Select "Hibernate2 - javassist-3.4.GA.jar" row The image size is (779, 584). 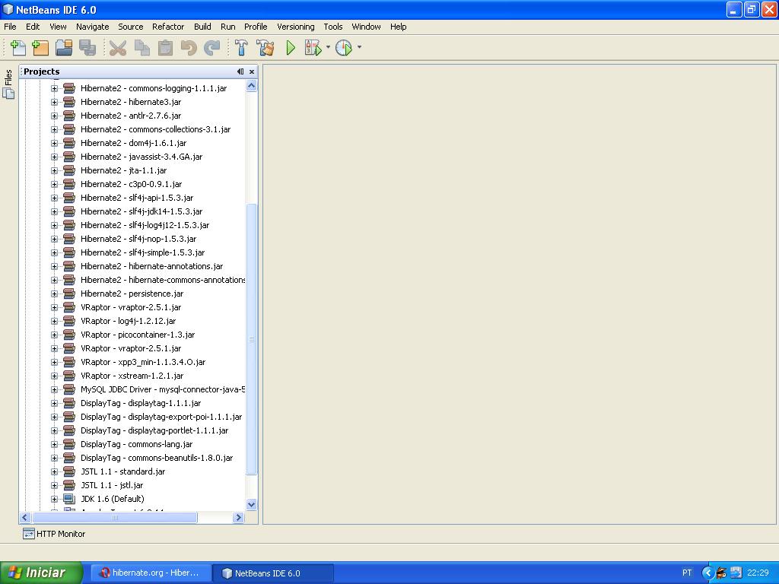[141, 157]
